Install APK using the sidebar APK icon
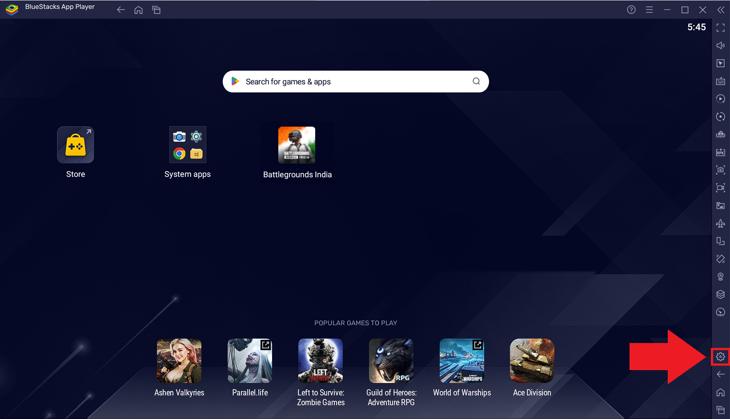Screen dimensions: 730x419 click(x=721, y=152)
